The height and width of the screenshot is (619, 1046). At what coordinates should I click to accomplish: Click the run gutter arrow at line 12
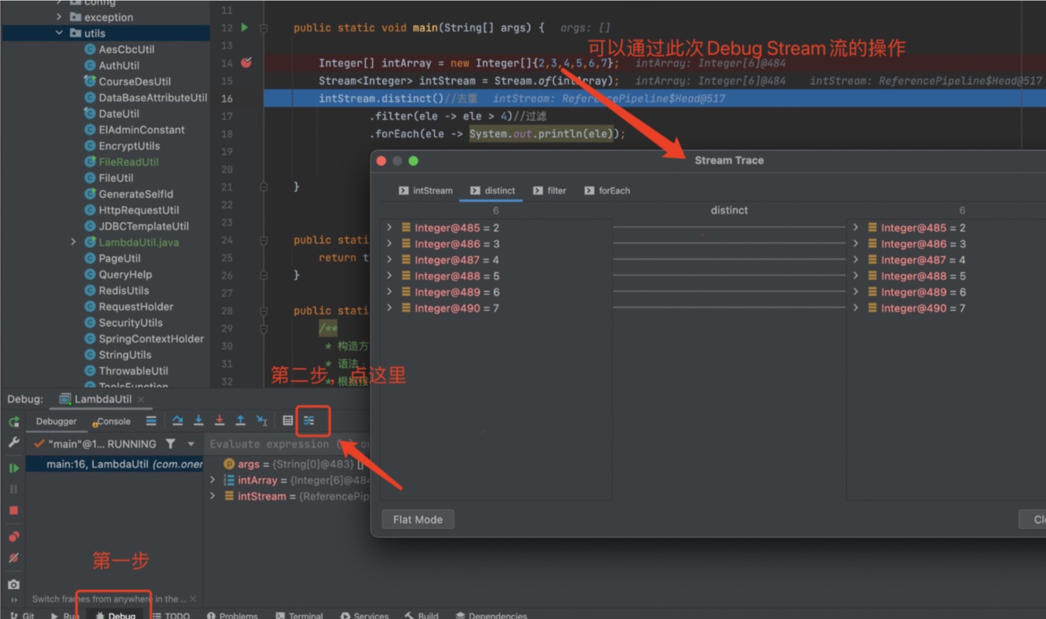(x=245, y=28)
